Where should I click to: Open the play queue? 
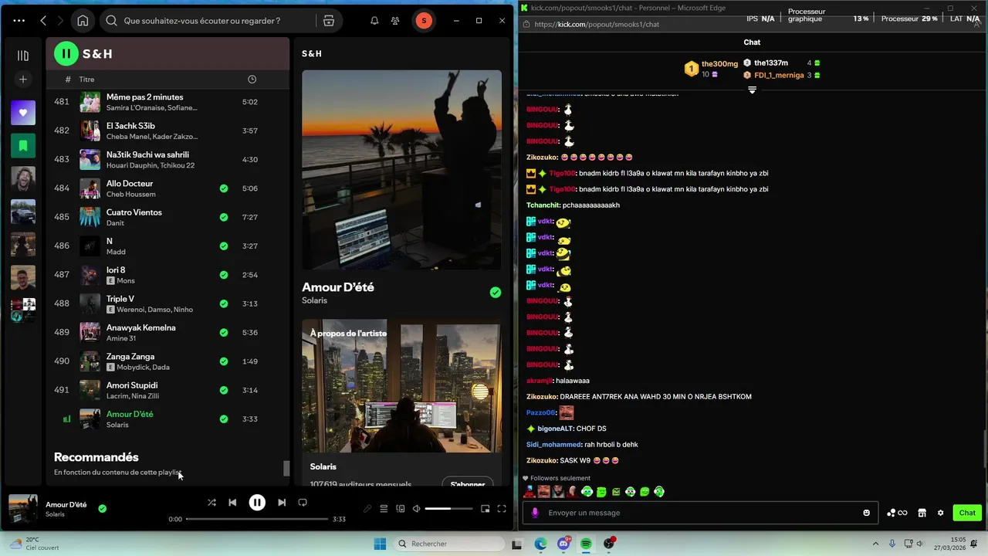[x=384, y=509]
